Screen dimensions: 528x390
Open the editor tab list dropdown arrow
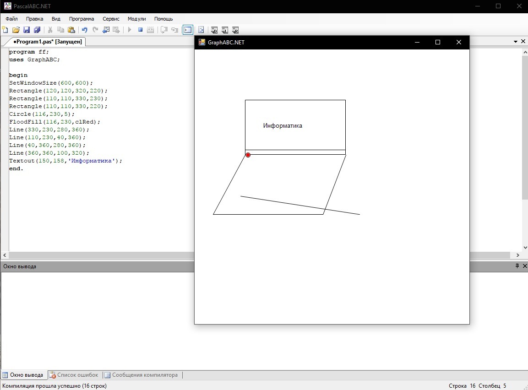(516, 42)
